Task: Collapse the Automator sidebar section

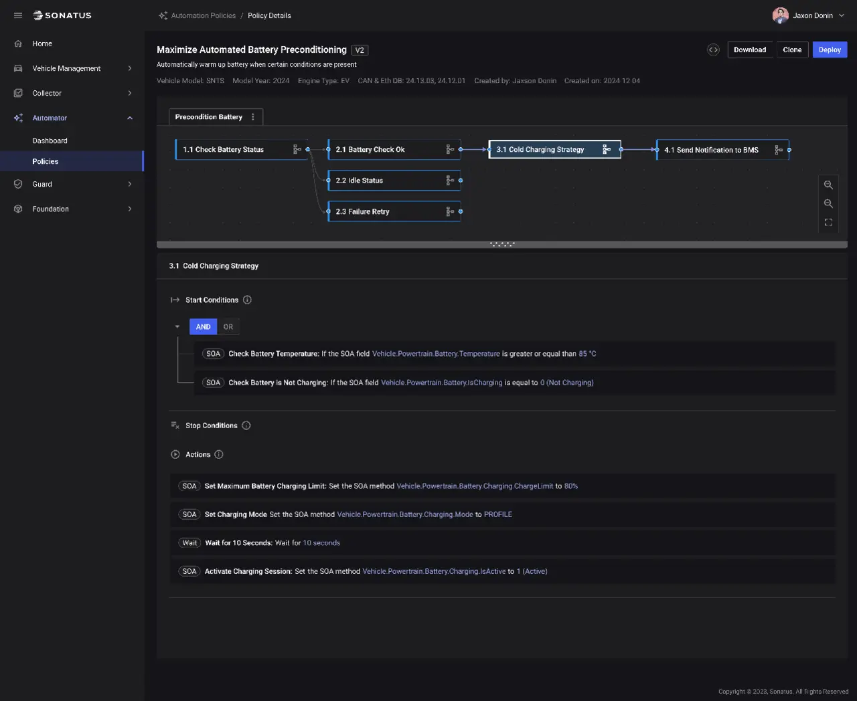Action: tap(129, 118)
